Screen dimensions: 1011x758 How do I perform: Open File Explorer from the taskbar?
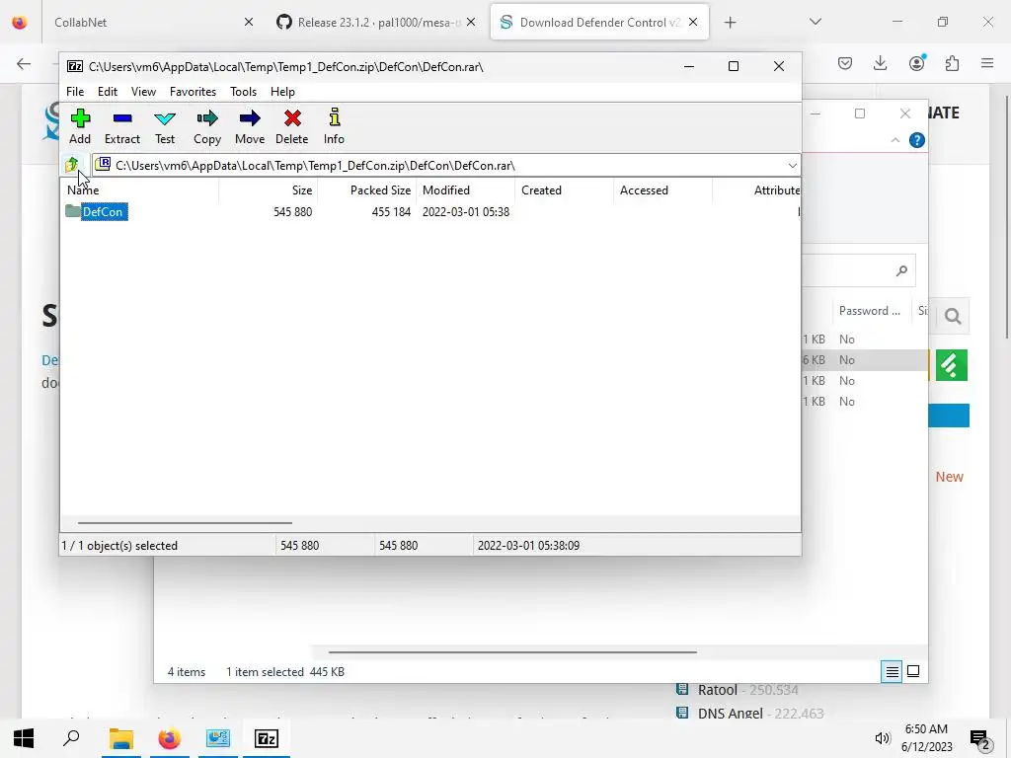pos(120,738)
